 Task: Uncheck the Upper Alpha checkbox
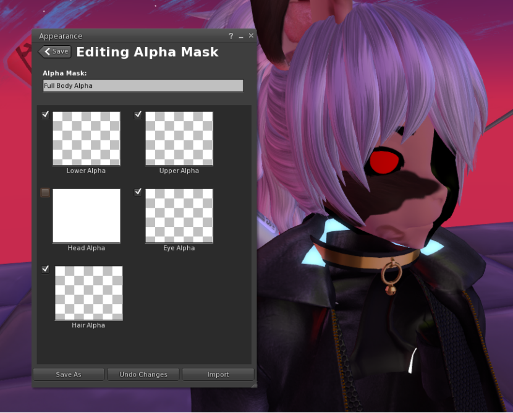pyautogui.click(x=138, y=114)
